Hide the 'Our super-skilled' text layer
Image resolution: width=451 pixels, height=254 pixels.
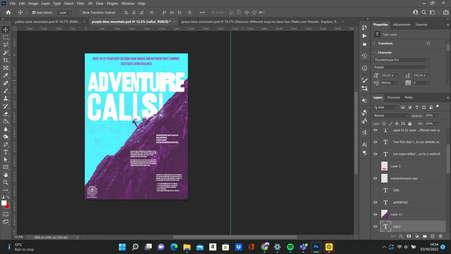[x=375, y=154]
